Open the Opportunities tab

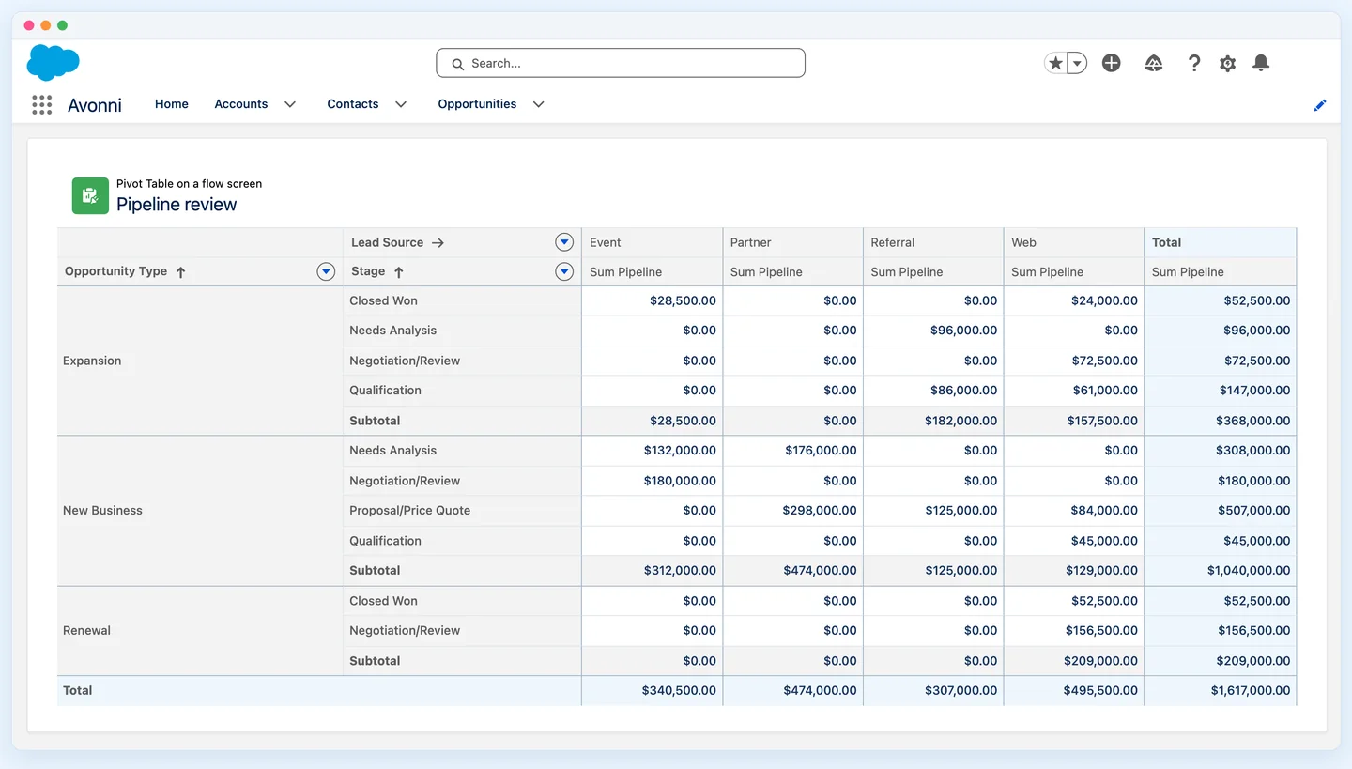click(x=477, y=104)
